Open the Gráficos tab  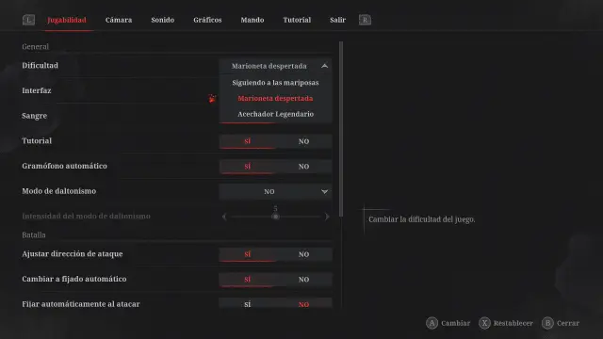click(207, 20)
